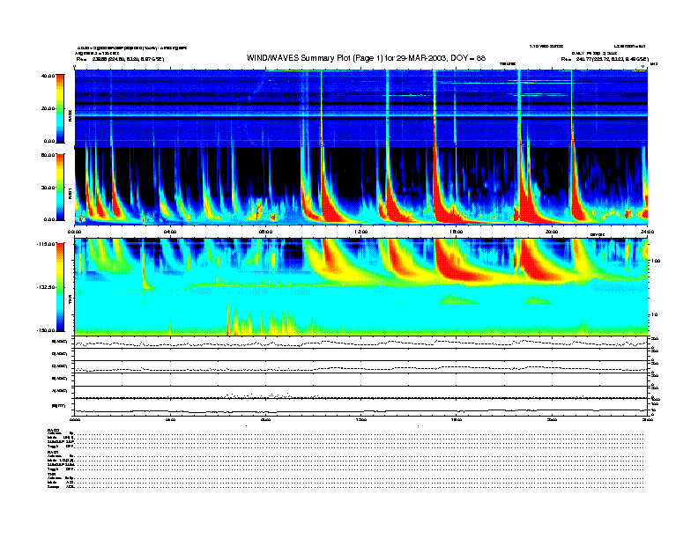The image size is (698, 539).
Task: Click 04:00 tick label under the RAD1 spectrogram
Action: coord(170,232)
